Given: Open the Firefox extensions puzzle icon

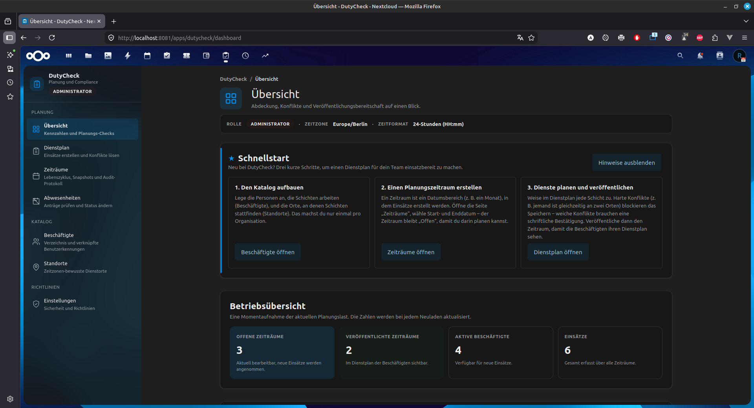Looking at the screenshot, I should tap(715, 38).
